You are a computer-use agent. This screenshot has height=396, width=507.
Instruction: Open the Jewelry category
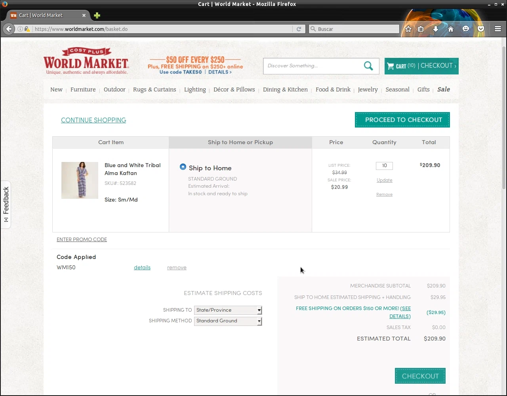click(368, 89)
